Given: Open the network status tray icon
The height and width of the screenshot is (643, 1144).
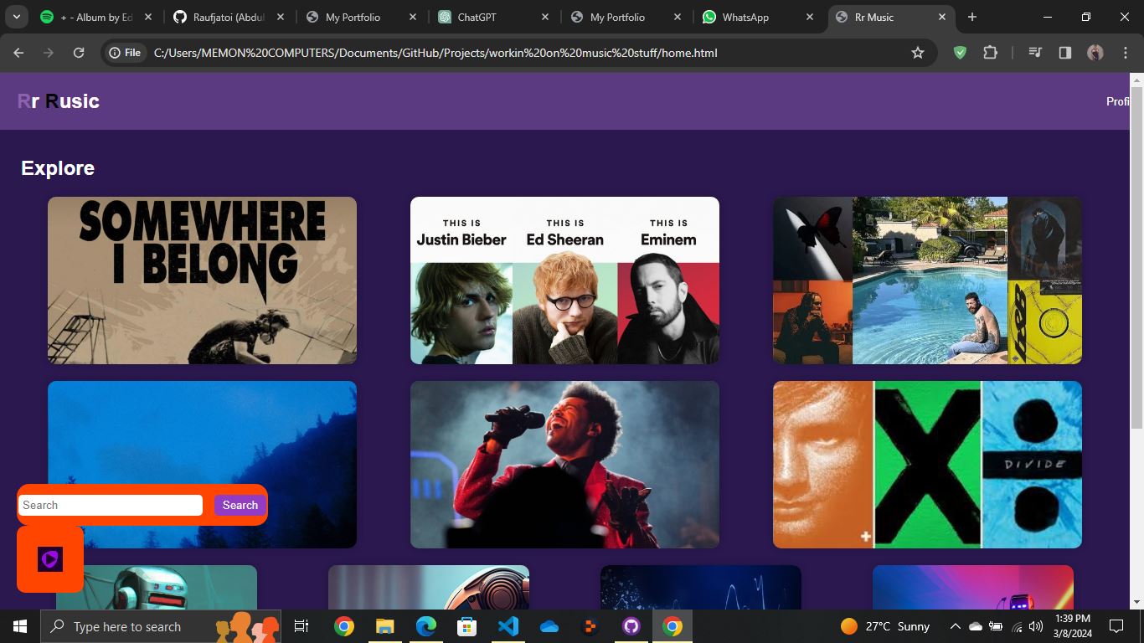Looking at the screenshot, I should point(1017,626).
